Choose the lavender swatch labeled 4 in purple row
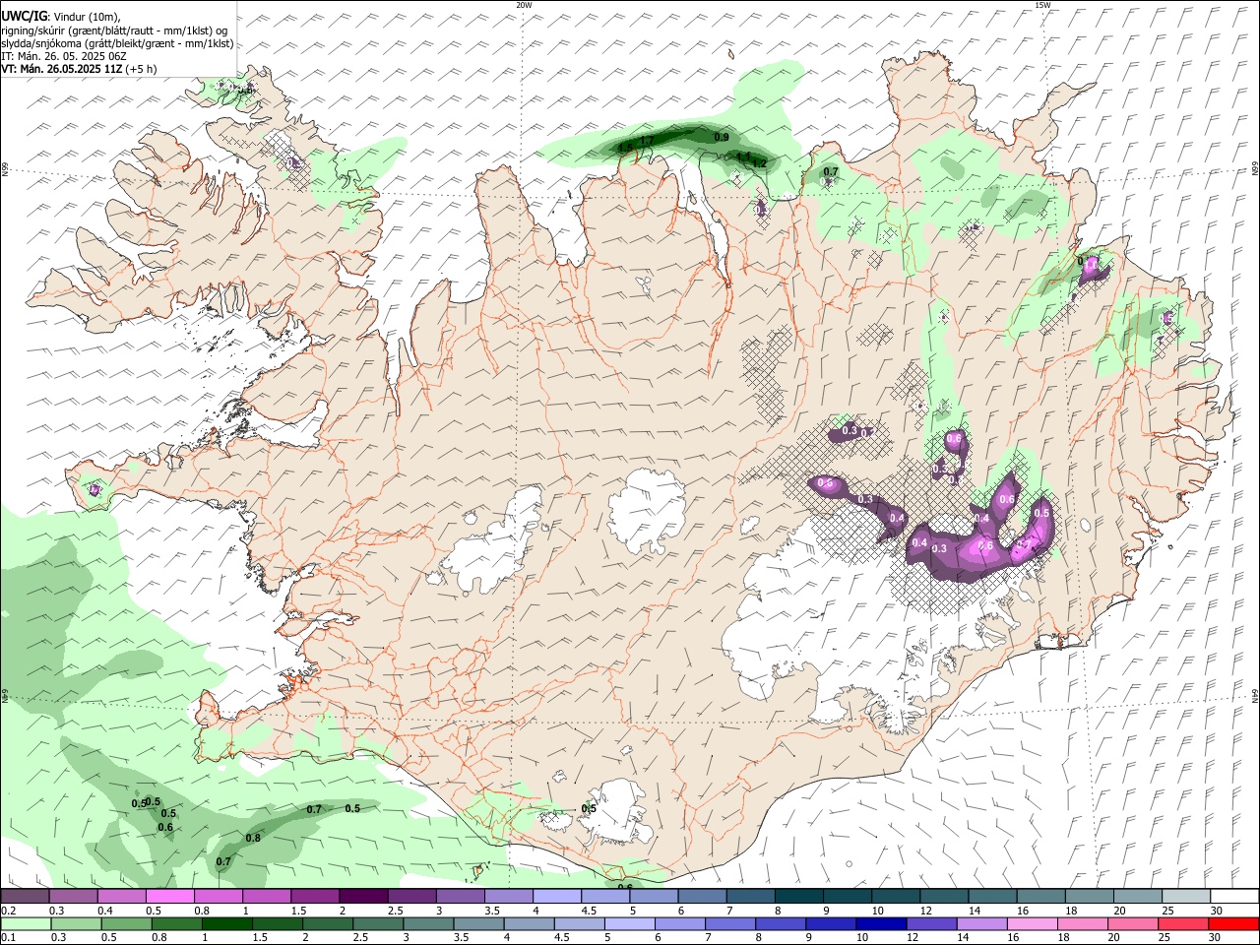 pyautogui.click(x=556, y=897)
